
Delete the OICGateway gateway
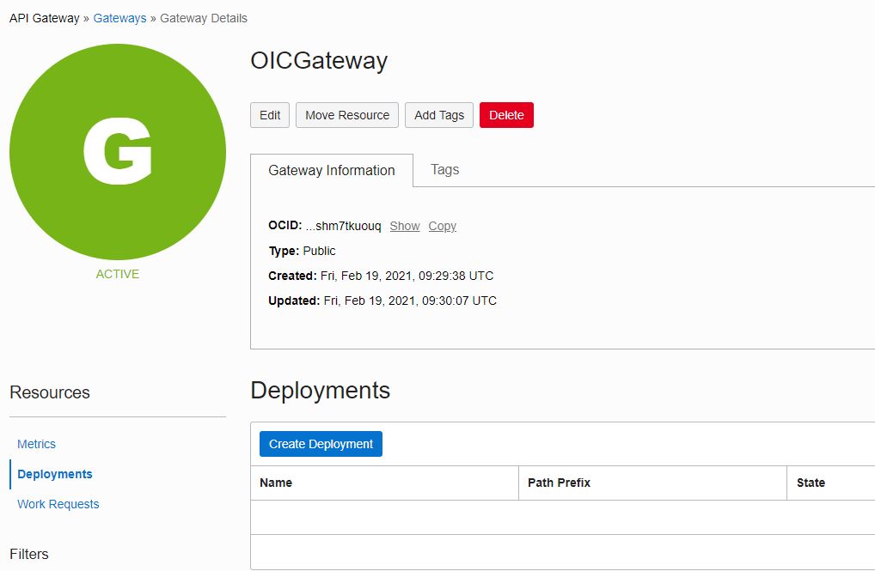pos(506,114)
